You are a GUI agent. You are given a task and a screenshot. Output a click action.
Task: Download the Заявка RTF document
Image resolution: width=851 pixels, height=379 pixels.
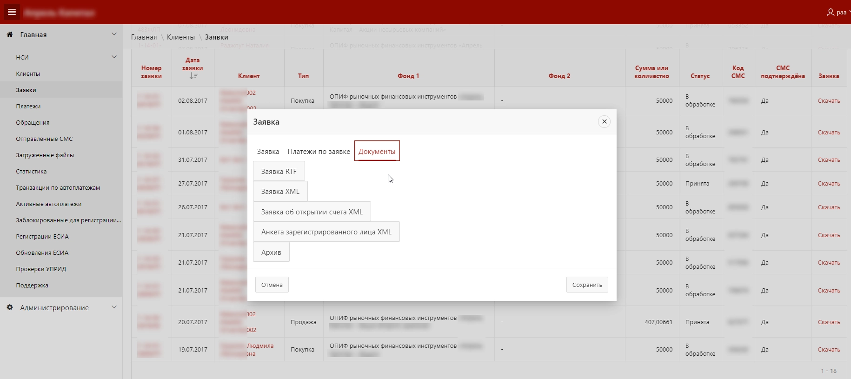coord(279,171)
